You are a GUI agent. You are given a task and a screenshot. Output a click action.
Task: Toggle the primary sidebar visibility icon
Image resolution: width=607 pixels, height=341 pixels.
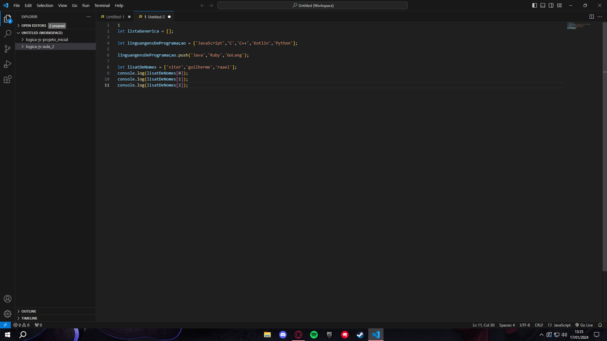click(x=534, y=5)
